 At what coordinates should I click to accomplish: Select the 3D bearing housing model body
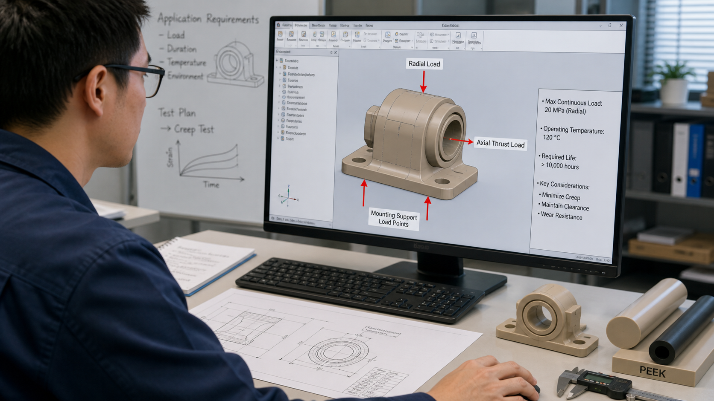[x=409, y=145]
